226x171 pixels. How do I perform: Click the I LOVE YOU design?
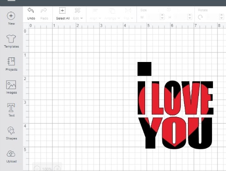(175, 114)
